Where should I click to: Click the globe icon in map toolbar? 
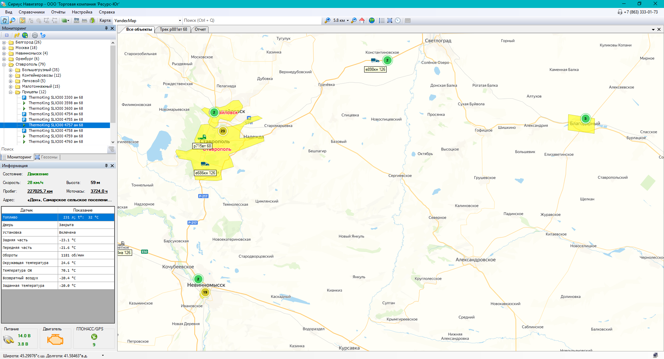(x=372, y=20)
